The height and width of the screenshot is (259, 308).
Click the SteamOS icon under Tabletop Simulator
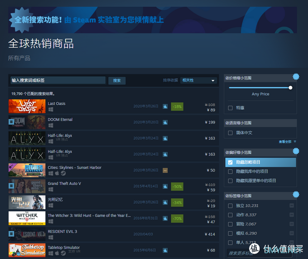click(63, 253)
